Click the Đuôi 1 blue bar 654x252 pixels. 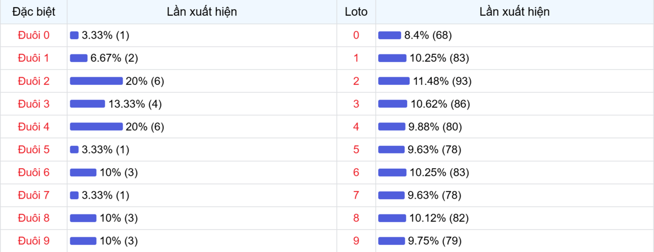[x=79, y=58]
